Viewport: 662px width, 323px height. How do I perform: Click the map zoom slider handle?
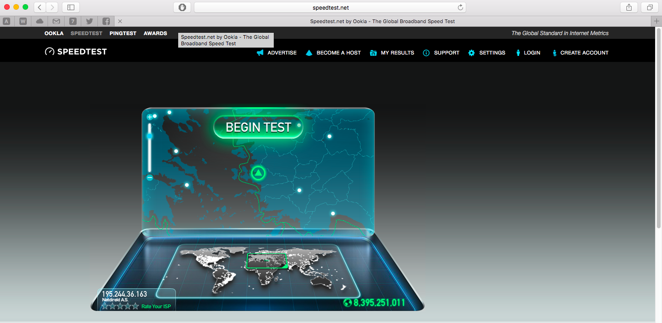150,136
